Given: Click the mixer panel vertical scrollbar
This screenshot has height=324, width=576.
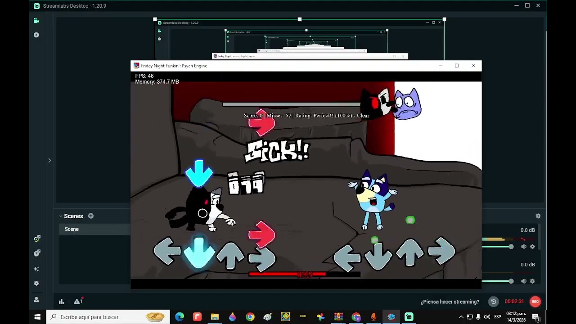Looking at the screenshot, I should click(x=540, y=236).
